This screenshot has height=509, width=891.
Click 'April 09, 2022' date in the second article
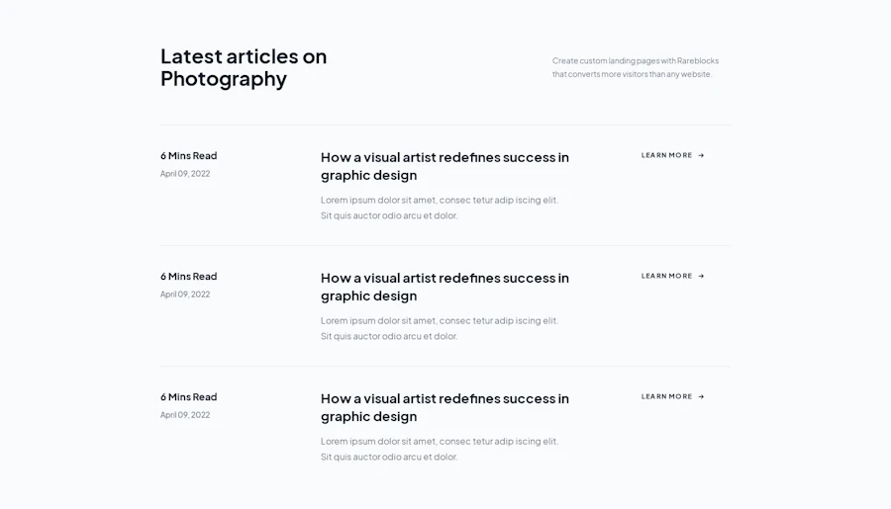pyautogui.click(x=185, y=295)
